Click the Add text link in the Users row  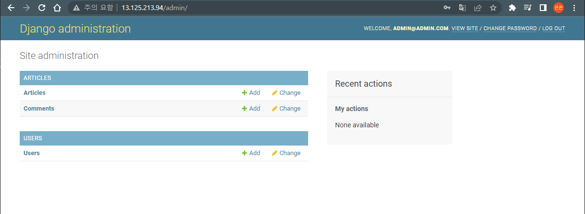pyautogui.click(x=255, y=153)
